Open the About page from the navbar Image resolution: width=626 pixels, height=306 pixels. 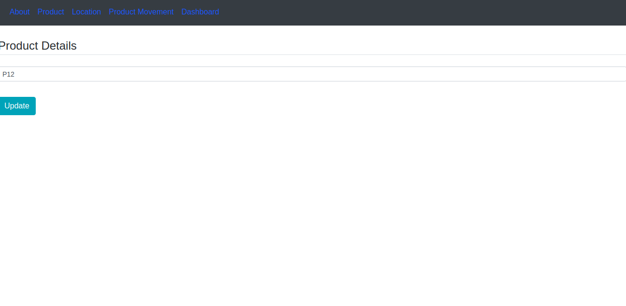coord(19,12)
